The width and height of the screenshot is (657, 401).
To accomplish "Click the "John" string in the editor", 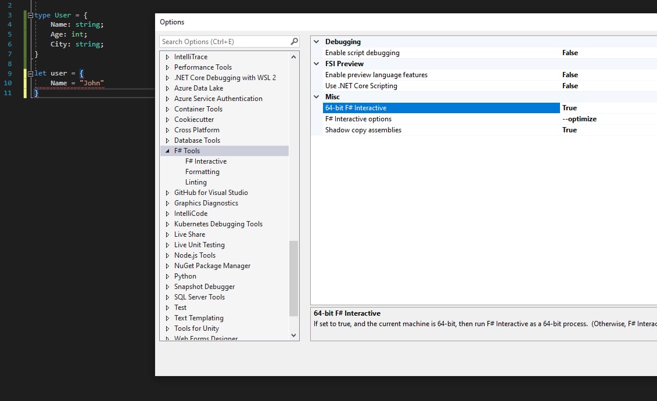I will tap(92, 83).
